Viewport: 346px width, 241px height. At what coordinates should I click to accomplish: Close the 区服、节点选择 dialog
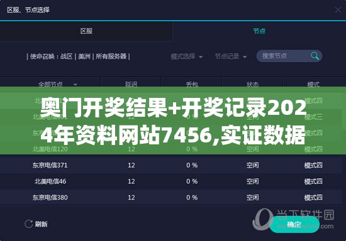(338, 10)
